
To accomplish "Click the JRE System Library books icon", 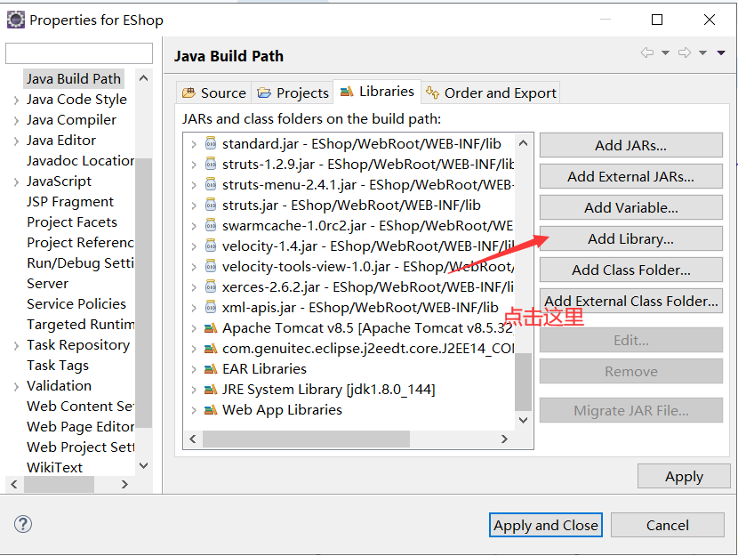I will click(x=210, y=390).
